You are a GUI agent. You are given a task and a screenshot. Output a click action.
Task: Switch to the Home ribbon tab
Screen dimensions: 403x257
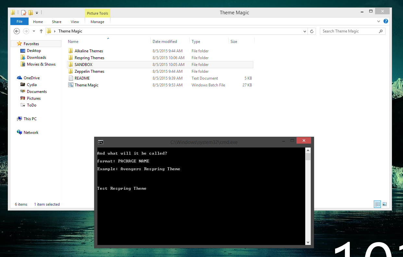coord(38,22)
